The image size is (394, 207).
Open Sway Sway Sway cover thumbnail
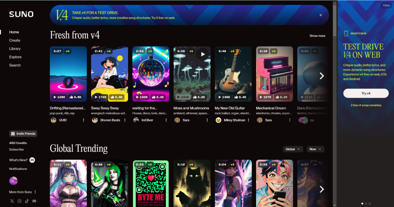point(109,74)
